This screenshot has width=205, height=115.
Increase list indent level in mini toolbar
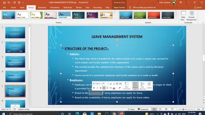click(120, 84)
